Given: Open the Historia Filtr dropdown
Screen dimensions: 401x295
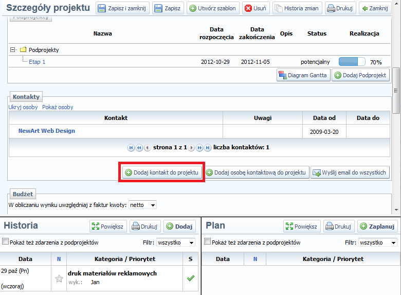Looking at the screenshot, I should [176, 242].
